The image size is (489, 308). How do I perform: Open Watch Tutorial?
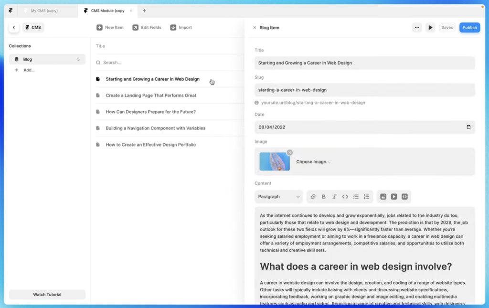click(47, 294)
